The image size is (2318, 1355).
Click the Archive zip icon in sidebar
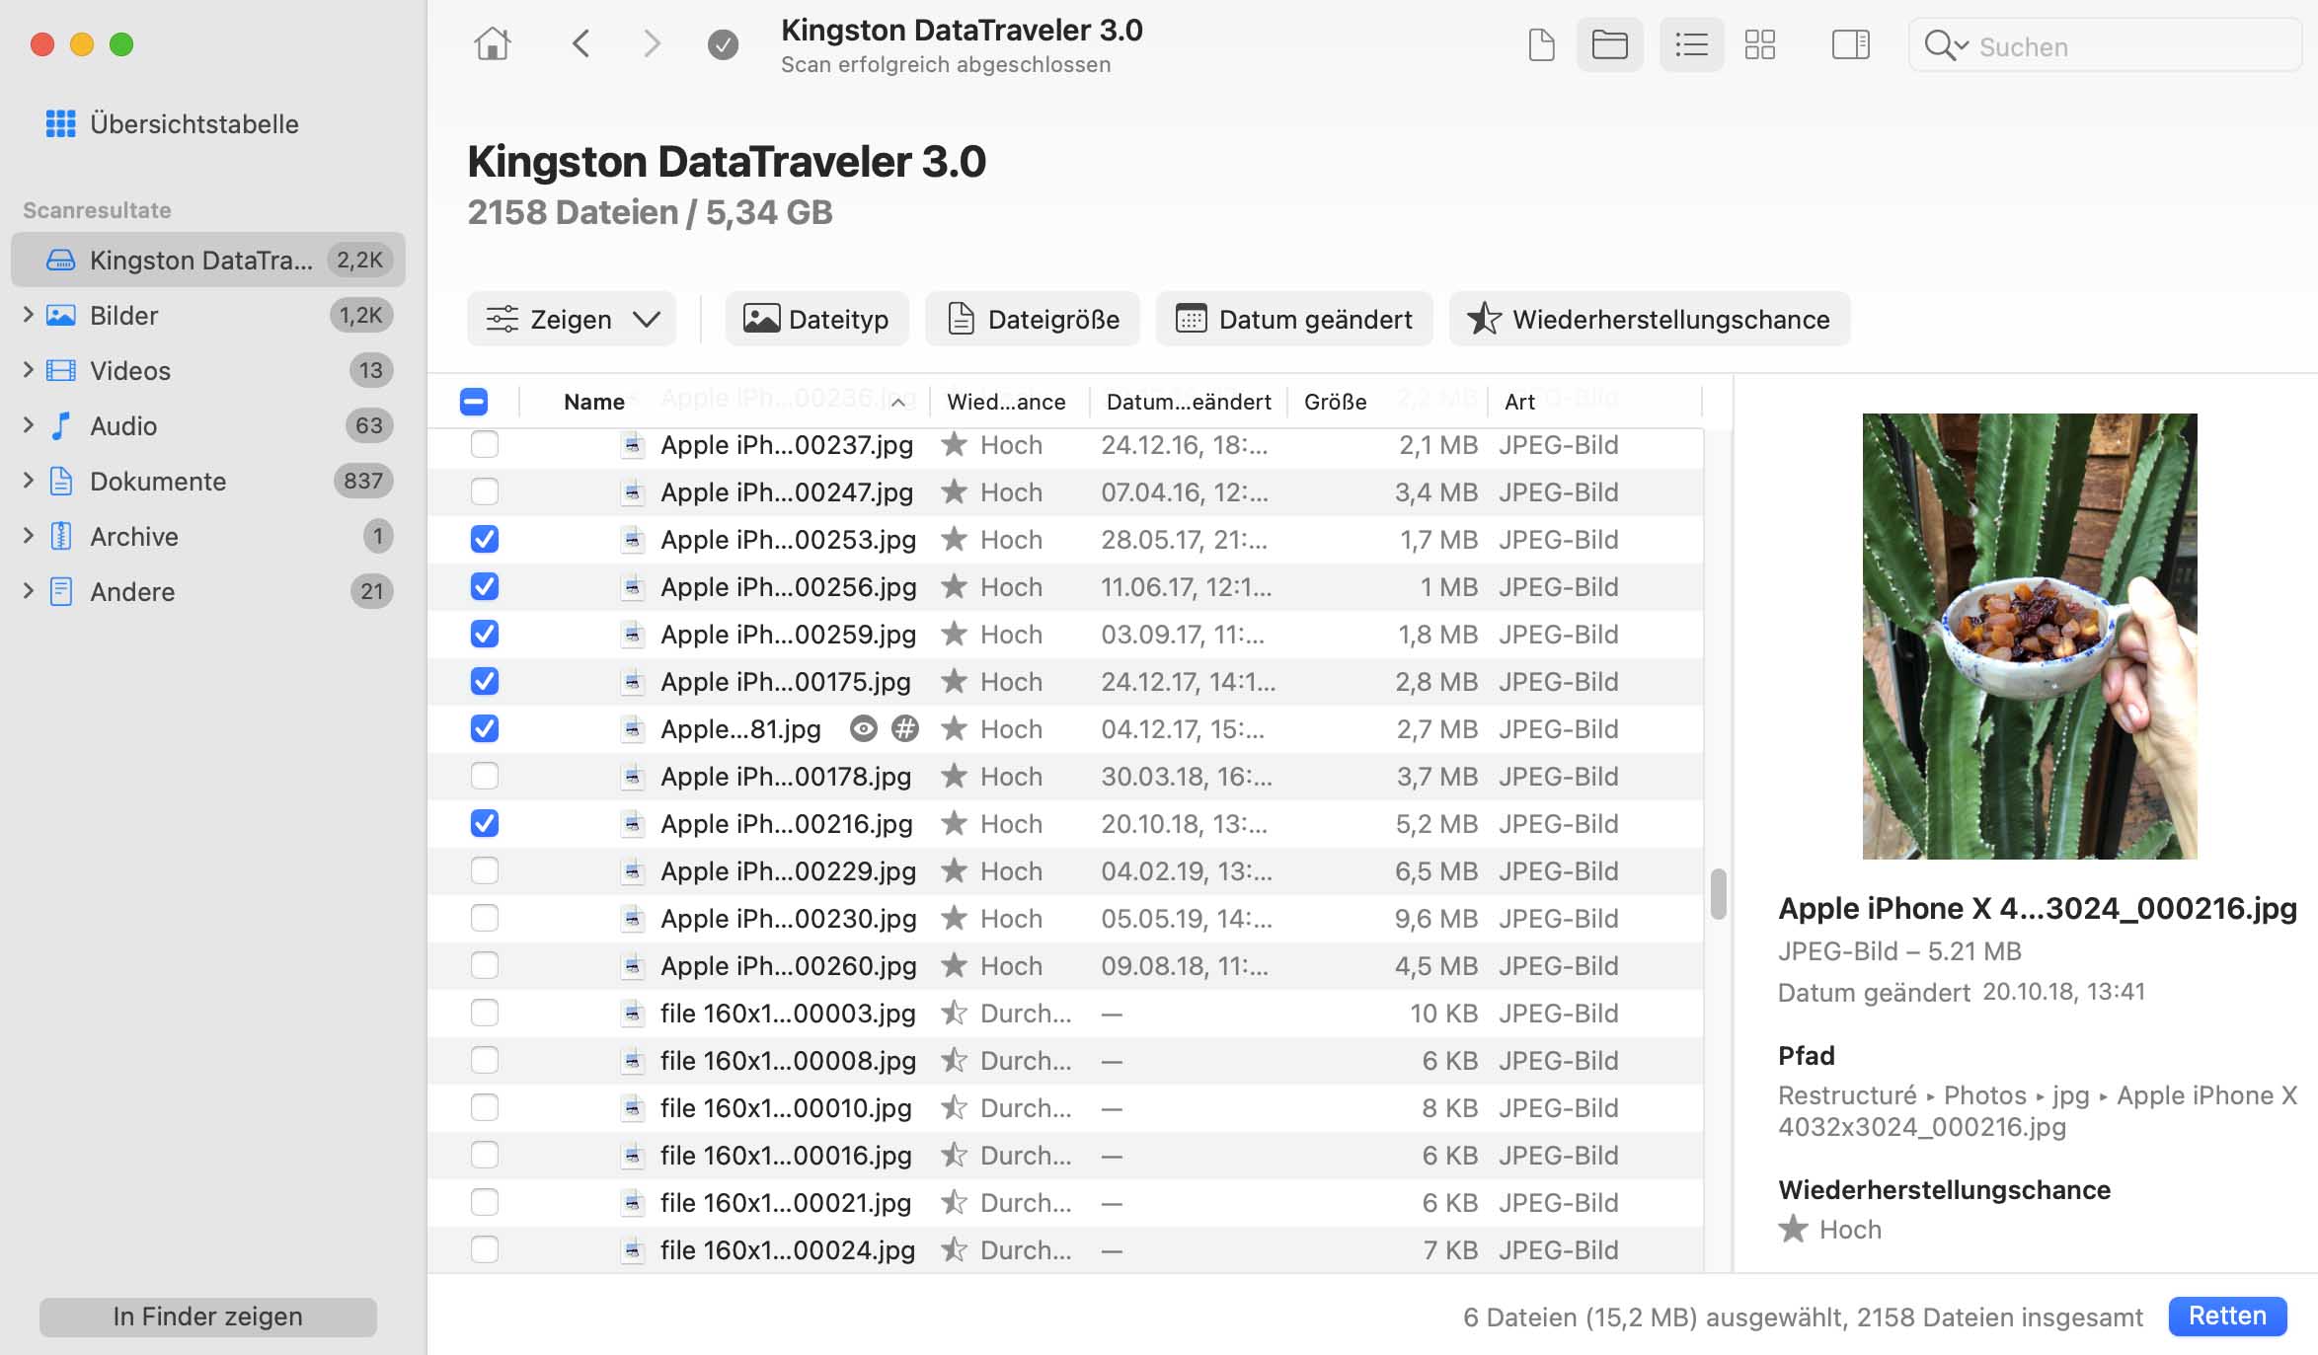click(61, 536)
